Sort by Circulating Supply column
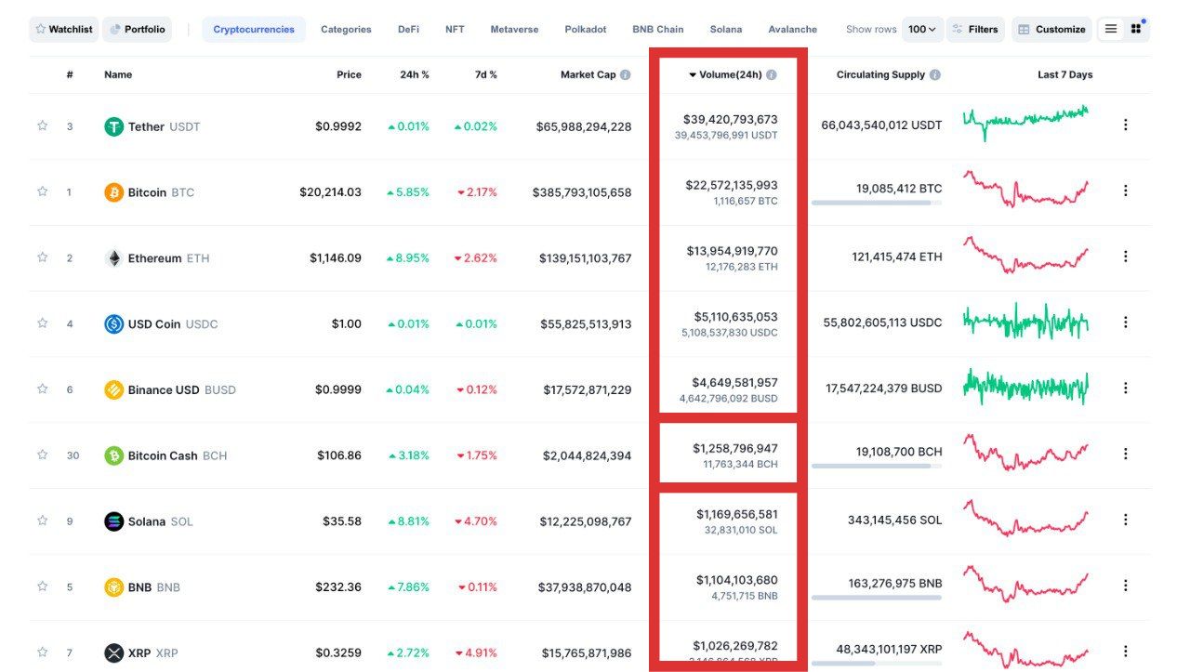The height and width of the screenshot is (672, 1190). pos(880,74)
